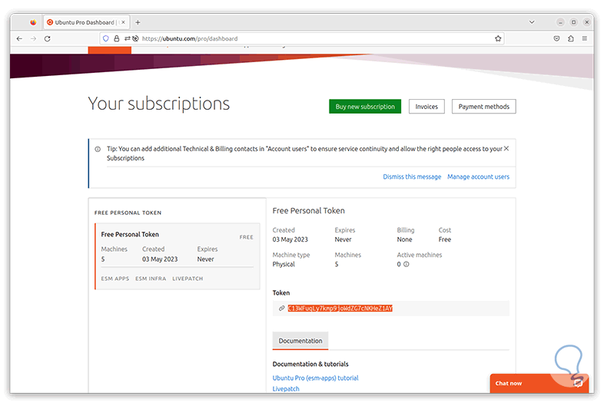604x409 pixels.
Task: Open the Pocket save icon
Action: point(556,38)
